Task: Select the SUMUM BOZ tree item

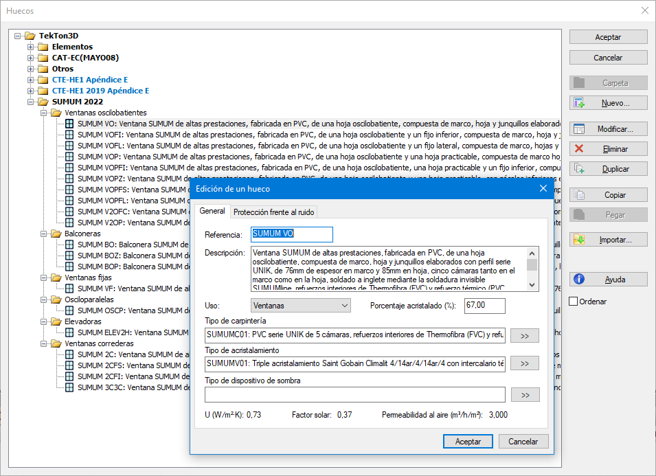Action: pos(133,255)
